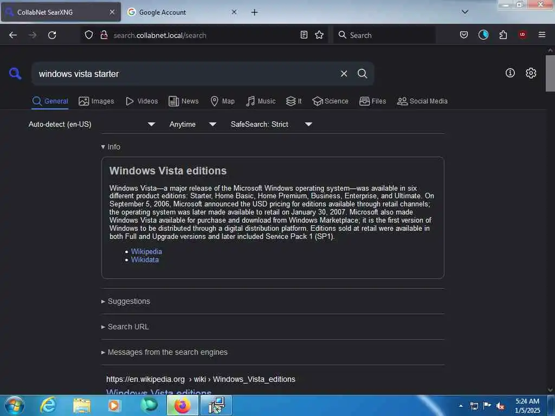Toggle reader view in address bar
Image resolution: width=555 pixels, height=416 pixels.
[x=304, y=35]
